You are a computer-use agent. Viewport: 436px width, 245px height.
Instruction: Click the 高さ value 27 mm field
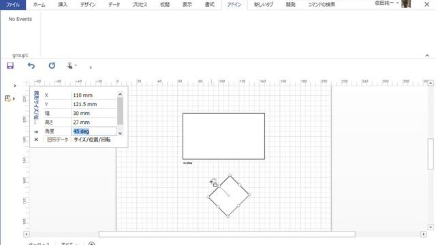94,122
